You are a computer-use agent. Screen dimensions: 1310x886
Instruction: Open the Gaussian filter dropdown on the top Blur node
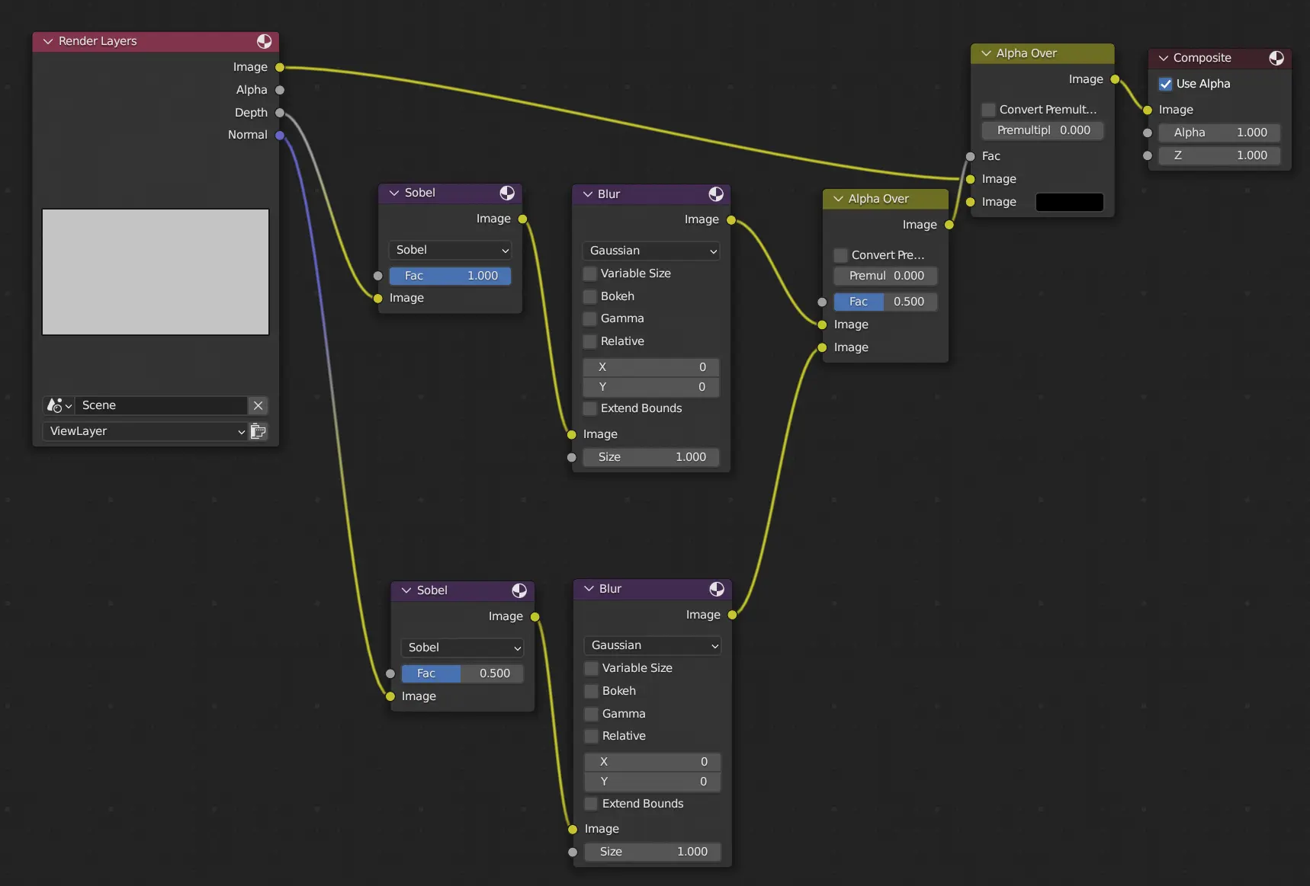650,251
